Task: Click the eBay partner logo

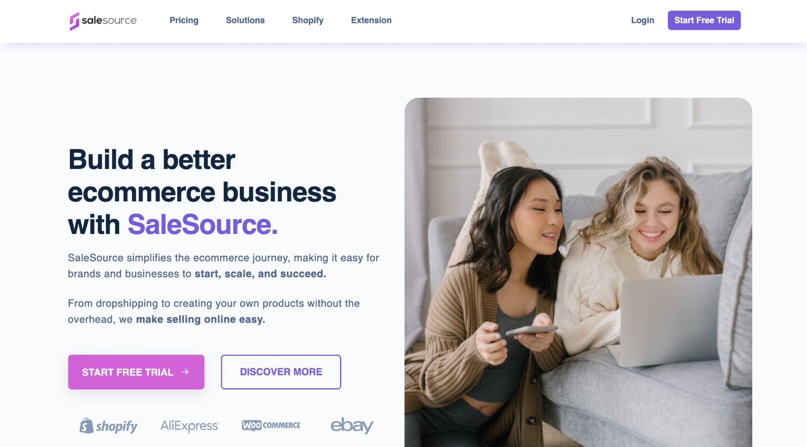Action: [x=352, y=425]
